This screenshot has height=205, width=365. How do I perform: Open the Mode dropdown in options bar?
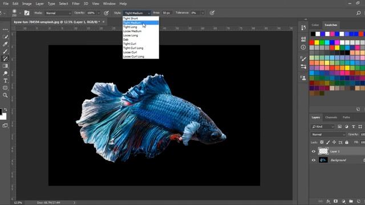tap(58, 13)
